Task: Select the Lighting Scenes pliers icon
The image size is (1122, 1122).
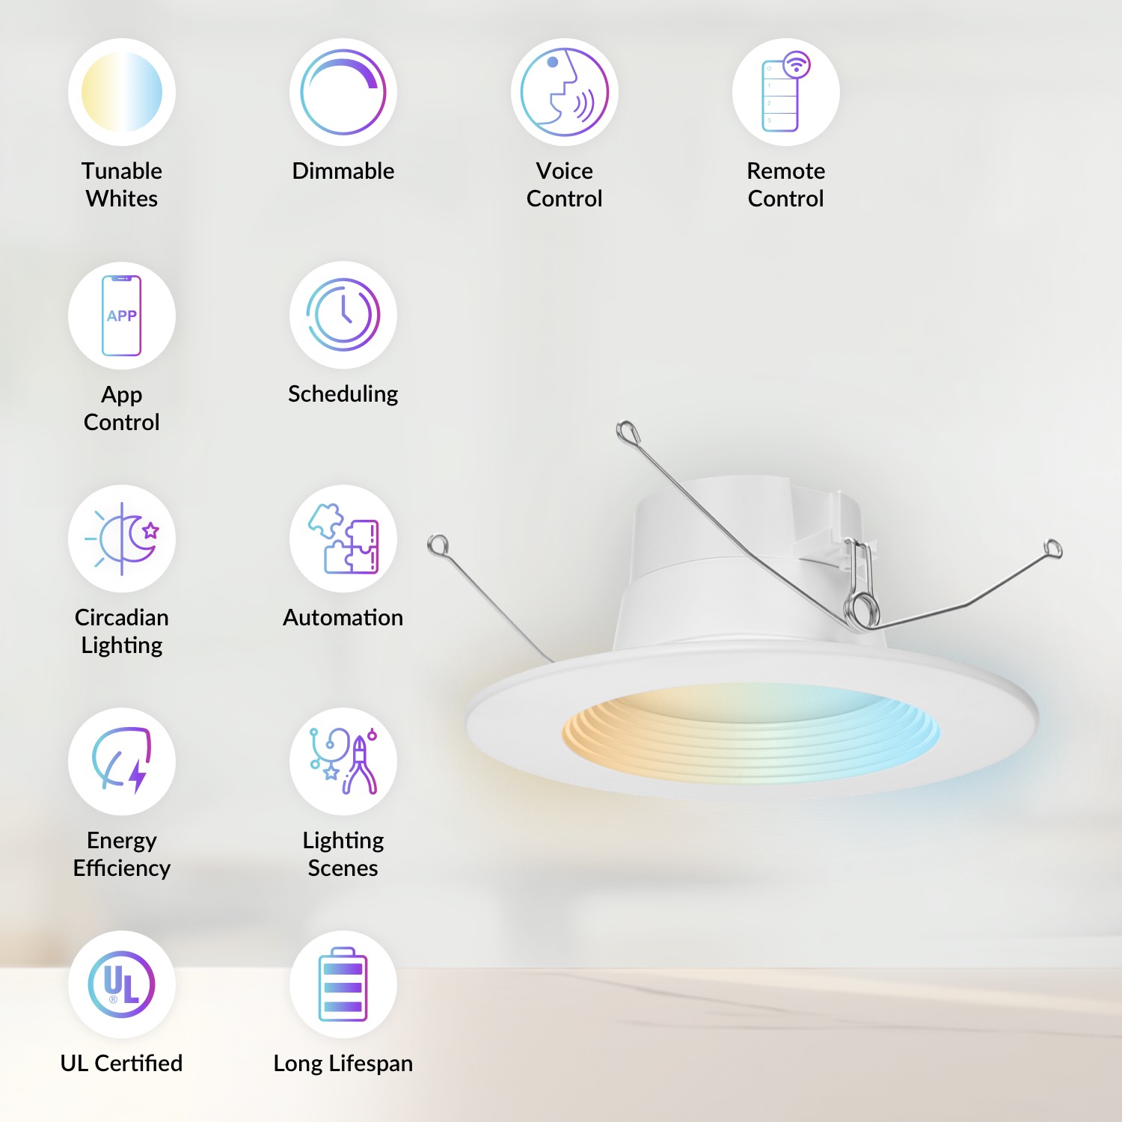Action: click(343, 761)
